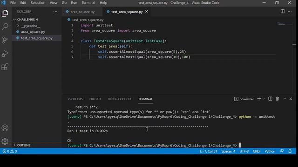Viewport: 298px width, 167px height.
Task: Switch to the PROBLEMS panel tab
Action: pos(75,99)
